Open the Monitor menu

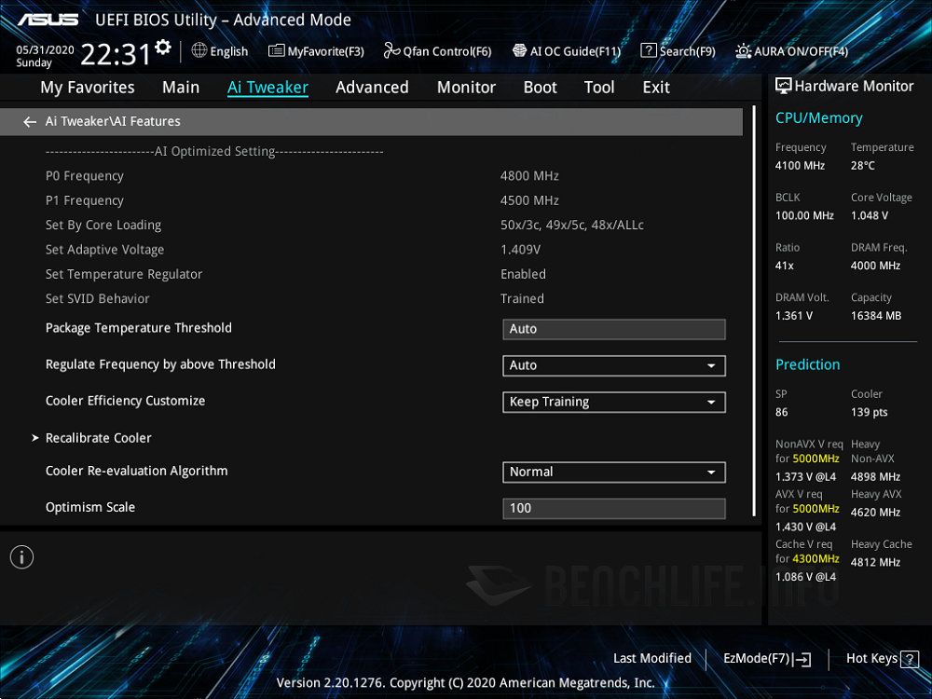pos(466,87)
